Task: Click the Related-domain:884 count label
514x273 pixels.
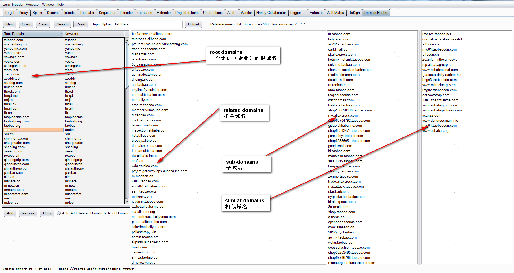Action: point(226,24)
